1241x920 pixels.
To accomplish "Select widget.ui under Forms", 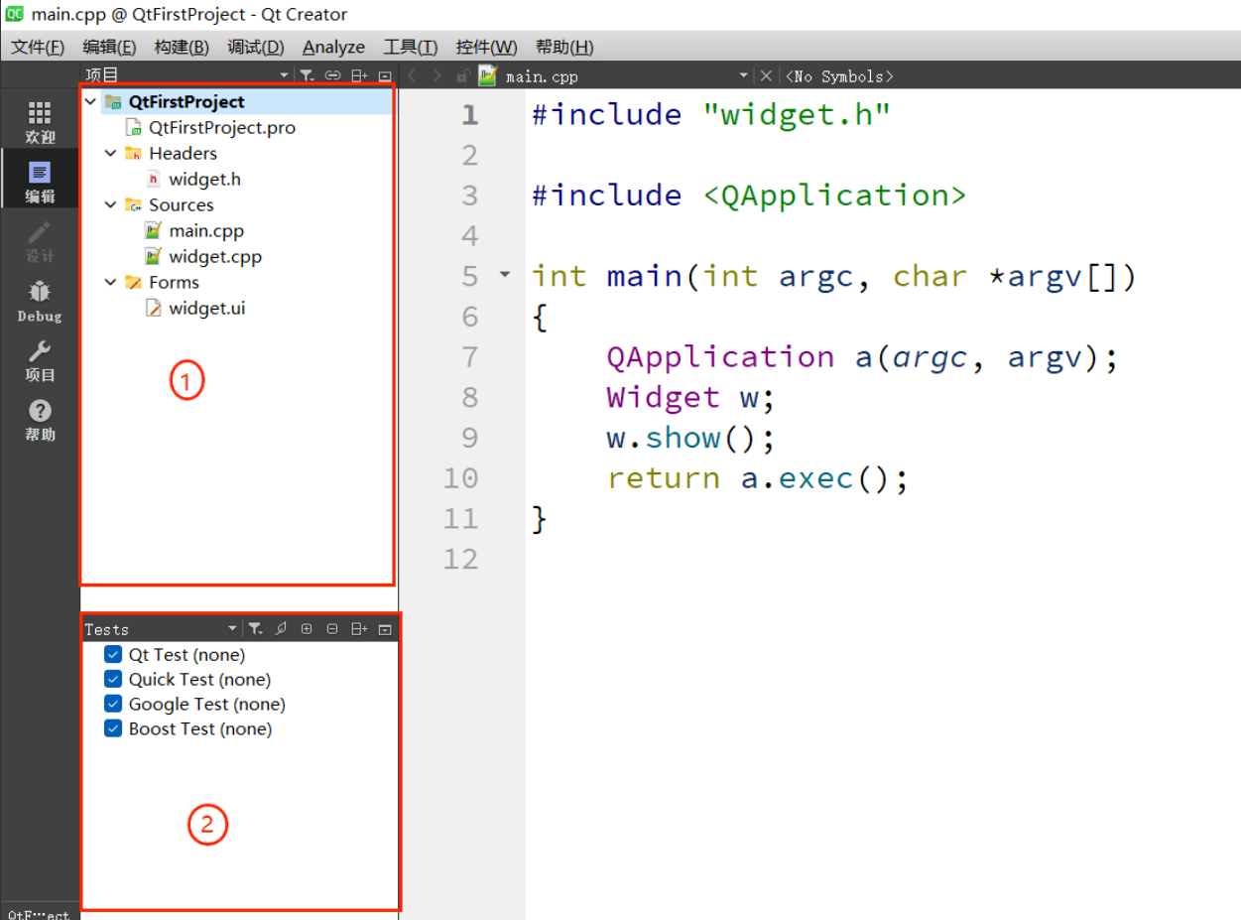I will coord(207,308).
